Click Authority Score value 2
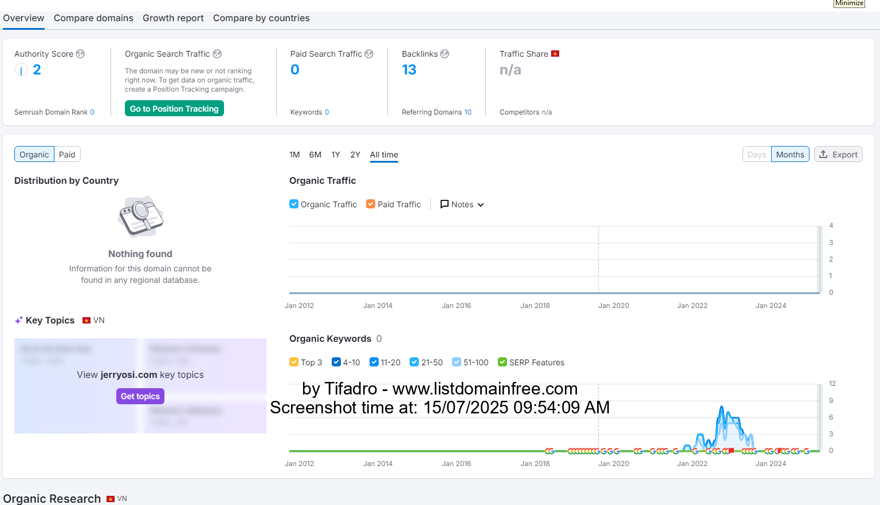 [37, 70]
